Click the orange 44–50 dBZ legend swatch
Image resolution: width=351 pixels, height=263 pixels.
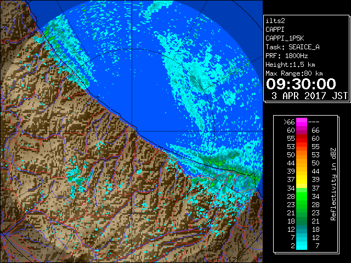pos(302,163)
